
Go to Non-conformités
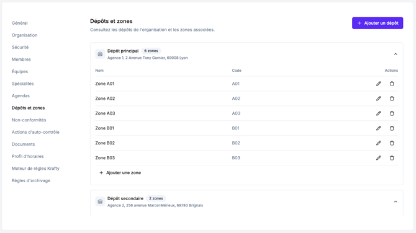(x=29, y=120)
